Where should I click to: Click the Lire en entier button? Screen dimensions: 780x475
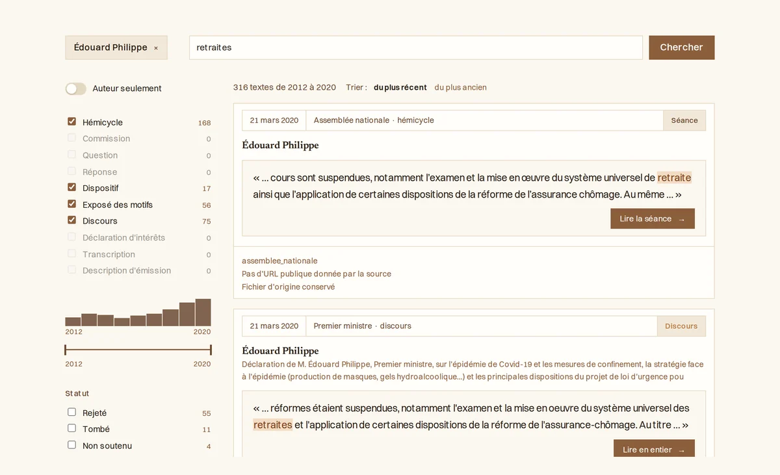point(654,450)
